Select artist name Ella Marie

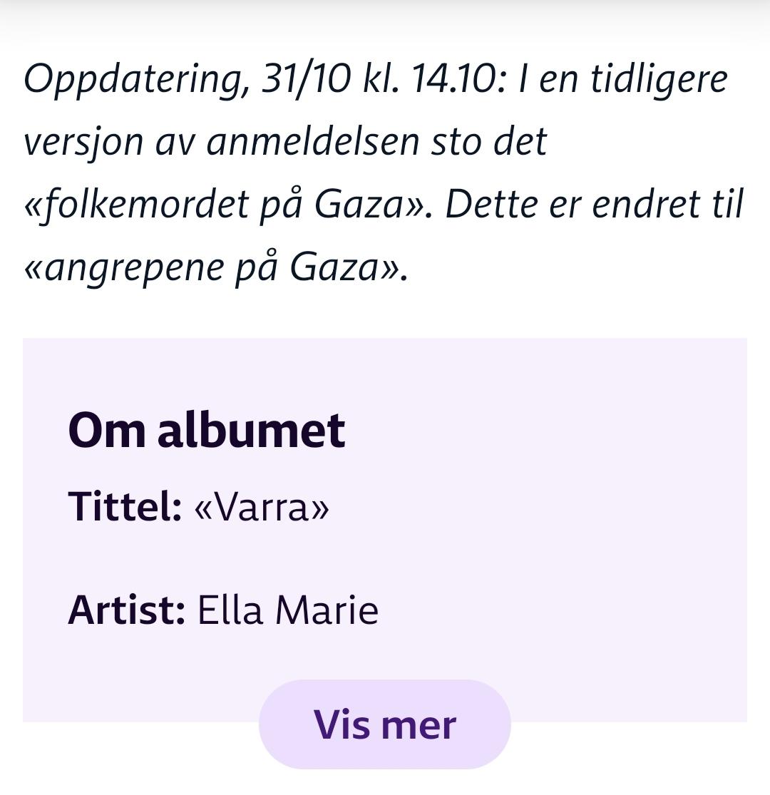coord(287,611)
